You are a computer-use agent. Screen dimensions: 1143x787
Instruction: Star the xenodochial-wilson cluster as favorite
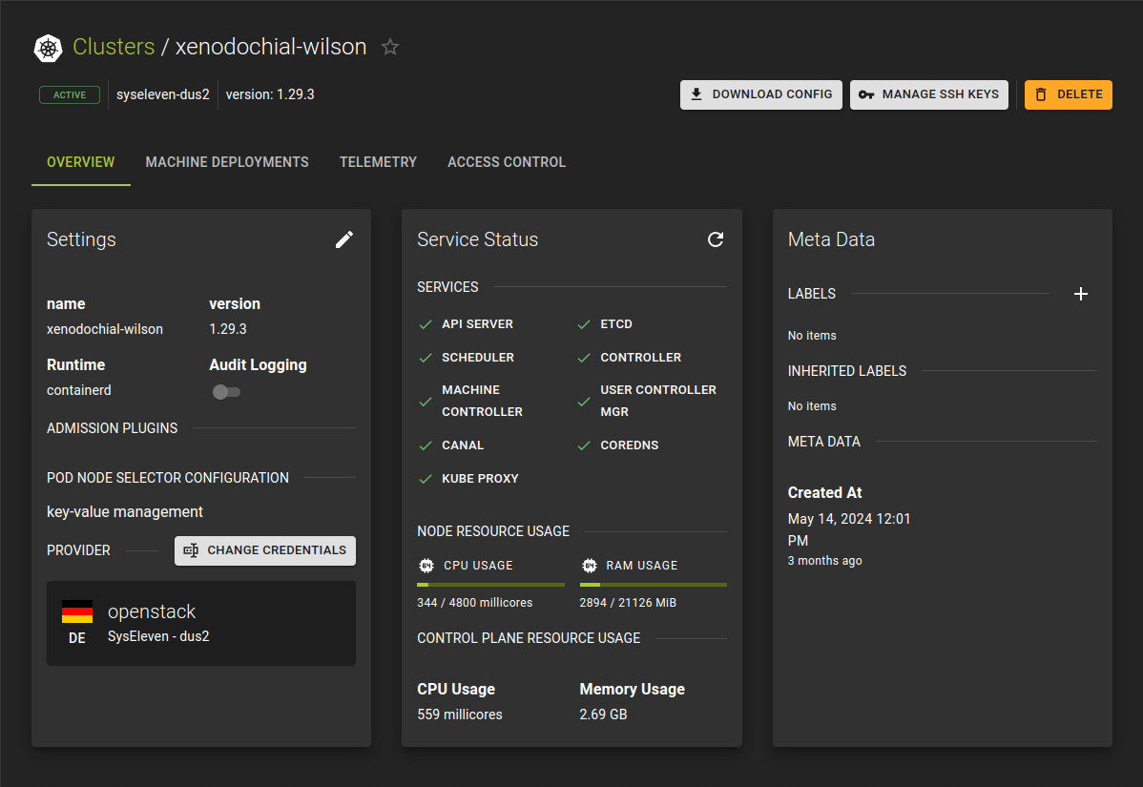(x=390, y=47)
